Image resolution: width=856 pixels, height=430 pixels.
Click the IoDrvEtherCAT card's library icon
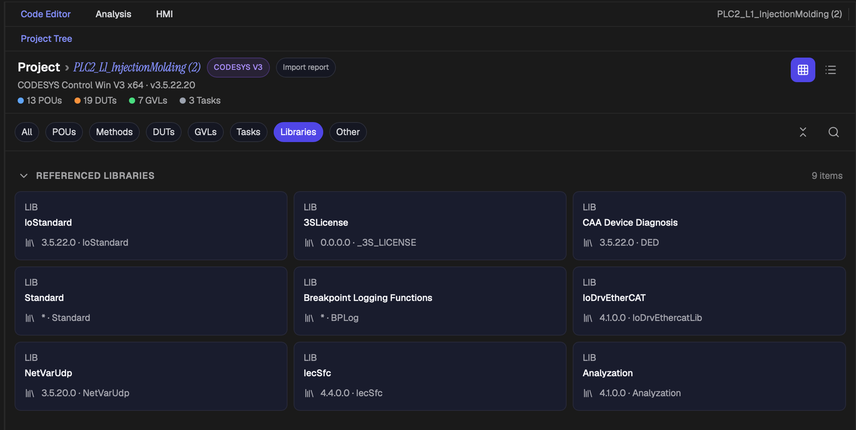click(588, 318)
